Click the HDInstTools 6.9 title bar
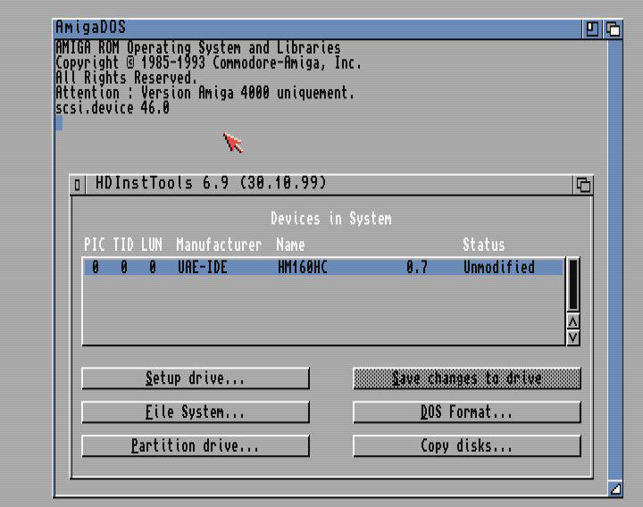Screen dimensions: 643x507 point(329,184)
